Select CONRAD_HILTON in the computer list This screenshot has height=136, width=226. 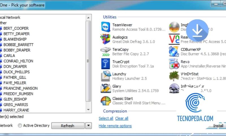[x=18, y=61]
